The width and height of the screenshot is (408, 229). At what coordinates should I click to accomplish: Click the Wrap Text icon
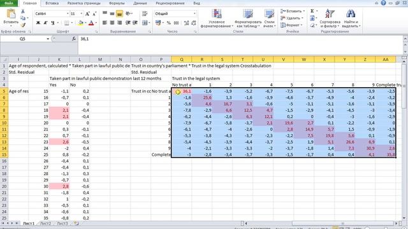pyautogui.click(x=145, y=13)
